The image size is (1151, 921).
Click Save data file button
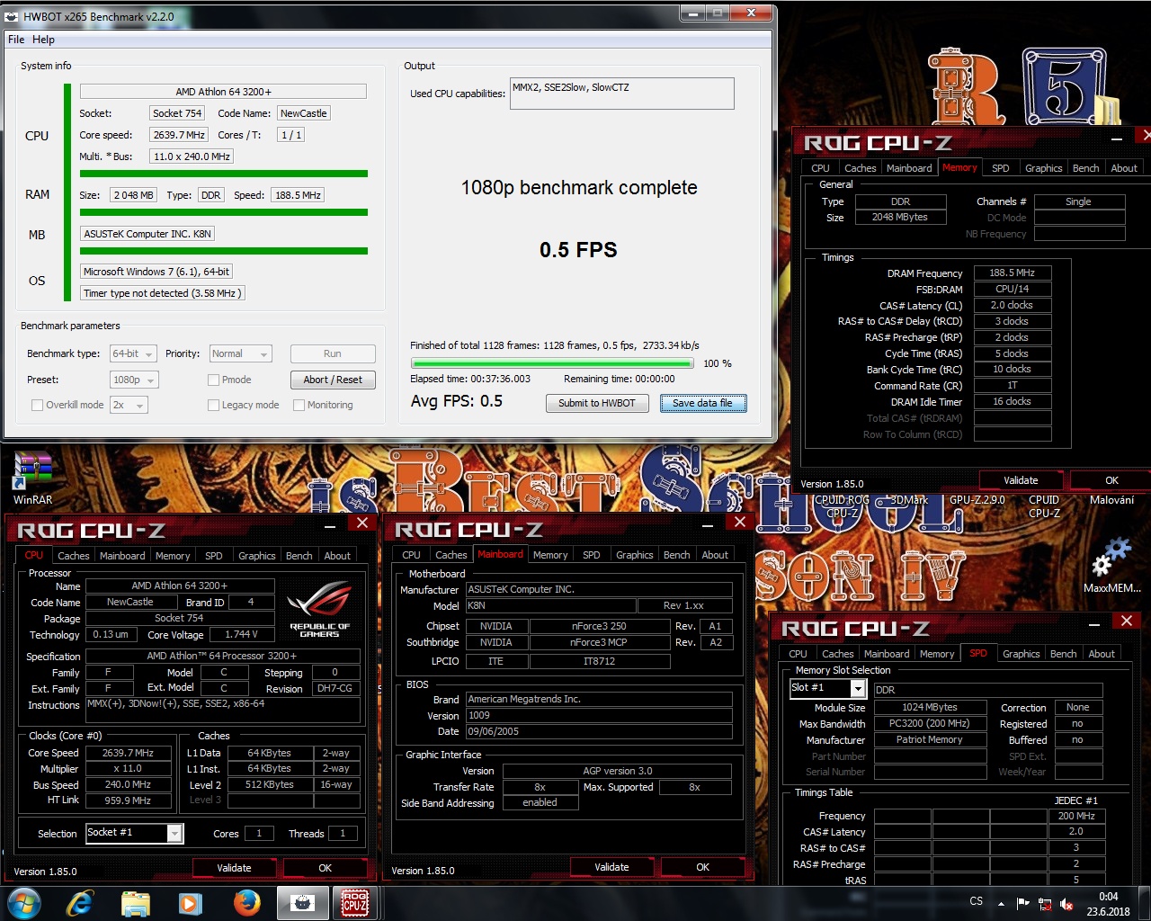[x=703, y=403]
